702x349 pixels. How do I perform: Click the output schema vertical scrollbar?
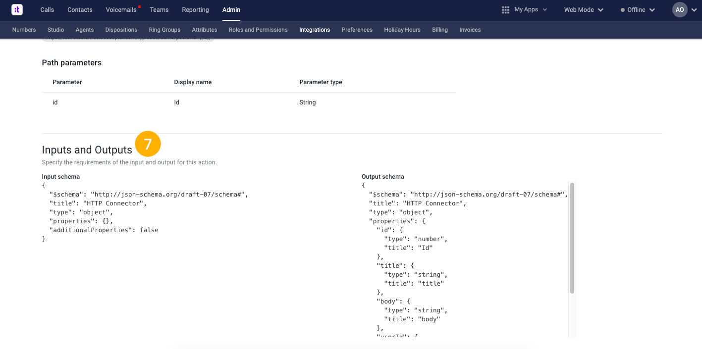pos(572,238)
